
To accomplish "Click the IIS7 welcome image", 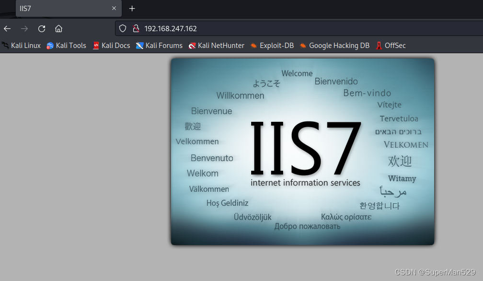I will pyautogui.click(x=302, y=152).
